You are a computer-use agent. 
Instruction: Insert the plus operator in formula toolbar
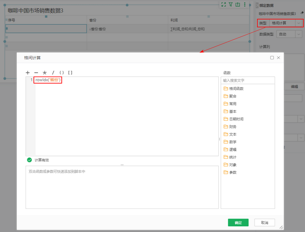pyautogui.click(x=27, y=73)
